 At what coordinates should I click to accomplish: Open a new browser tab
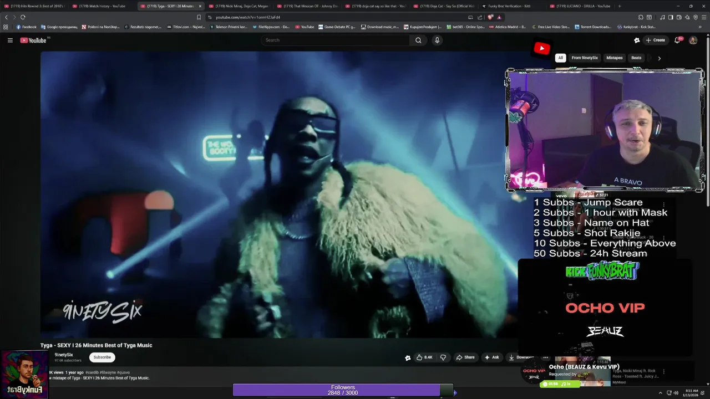pyautogui.click(x=620, y=6)
